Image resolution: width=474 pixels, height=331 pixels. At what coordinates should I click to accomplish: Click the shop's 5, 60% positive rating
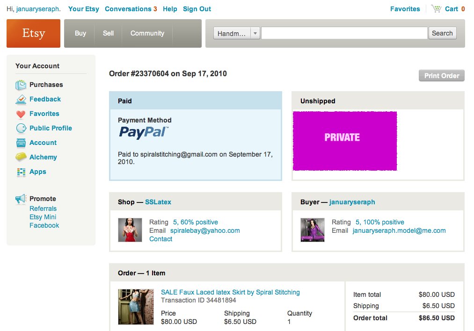pos(195,222)
